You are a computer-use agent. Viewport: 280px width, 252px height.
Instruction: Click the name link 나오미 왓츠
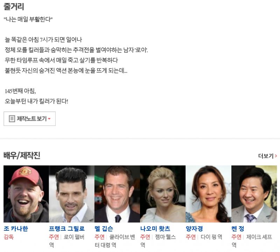[x=155, y=229]
